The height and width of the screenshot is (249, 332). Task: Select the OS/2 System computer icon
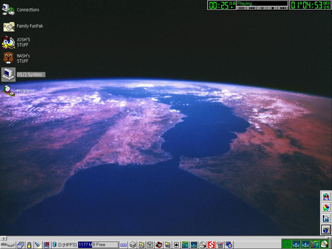point(8,75)
